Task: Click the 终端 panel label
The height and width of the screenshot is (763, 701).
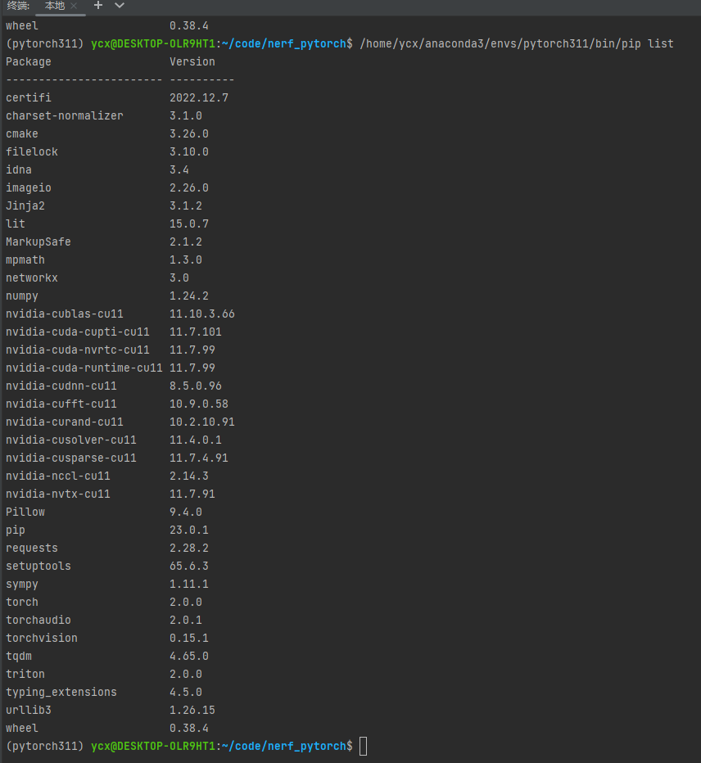Action: pos(18,6)
